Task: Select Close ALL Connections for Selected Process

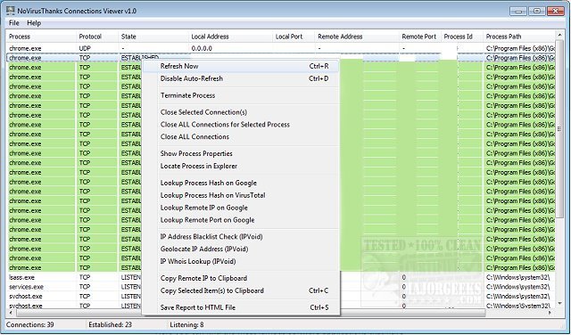Action: point(240,125)
